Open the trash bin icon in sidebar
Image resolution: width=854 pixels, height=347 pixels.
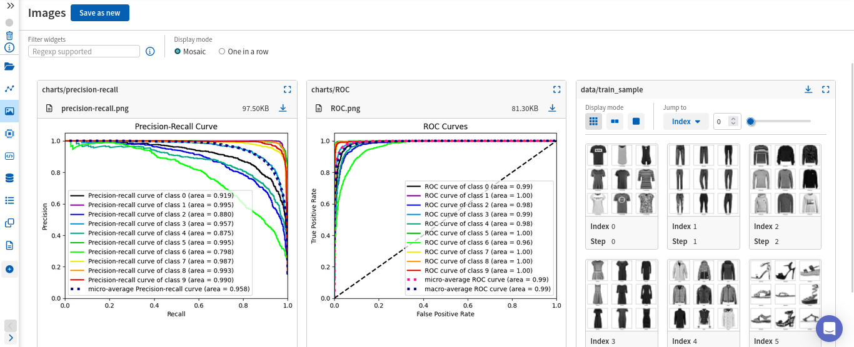point(9,36)
